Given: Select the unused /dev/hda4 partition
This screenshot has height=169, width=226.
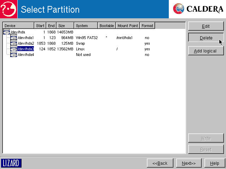Looking at the screenshot, I should (x=26, y=55).
